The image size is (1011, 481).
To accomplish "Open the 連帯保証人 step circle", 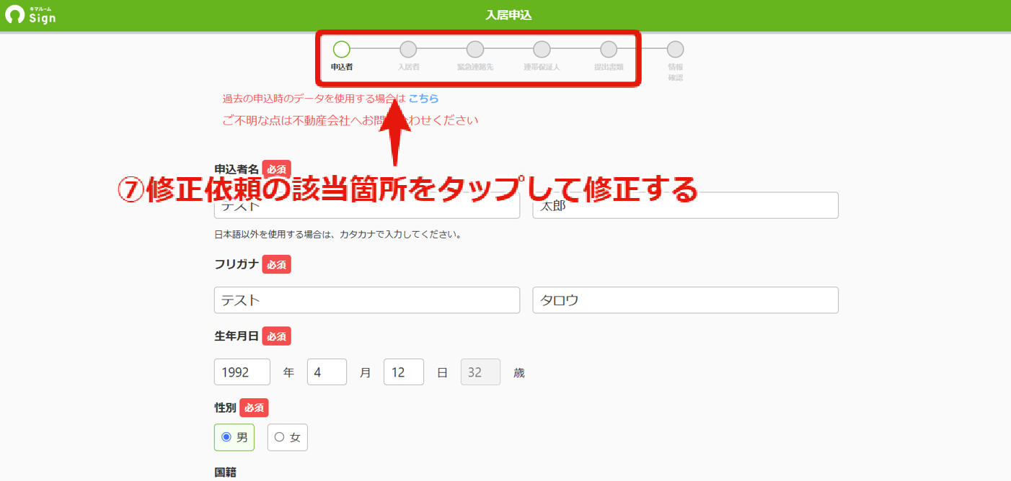I will (x=542, y=49).
